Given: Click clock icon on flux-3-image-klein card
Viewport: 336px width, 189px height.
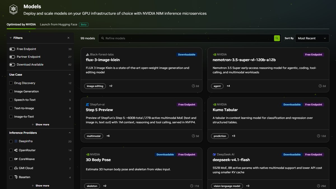Looking at the screenshot, I should (x=193, y=86).
